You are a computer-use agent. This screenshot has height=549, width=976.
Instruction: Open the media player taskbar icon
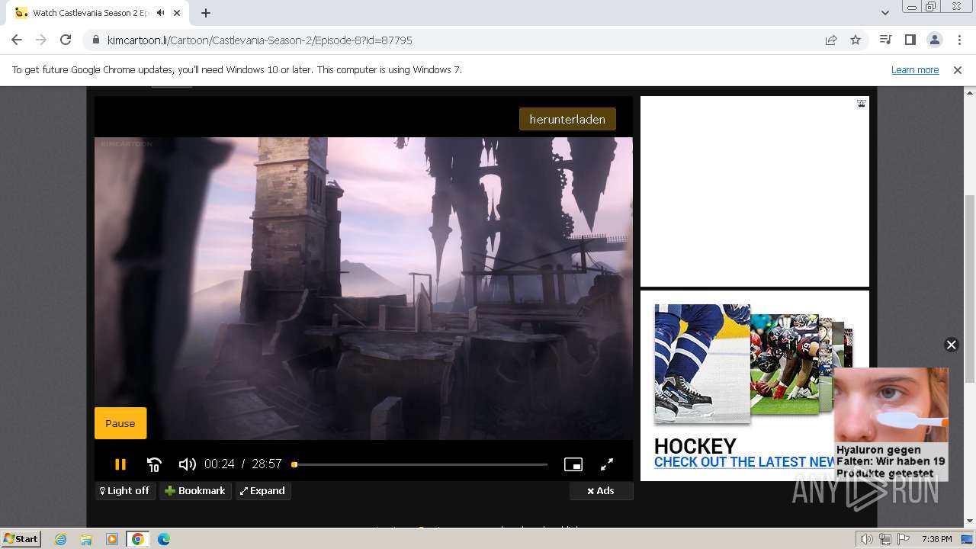(112, 539)
